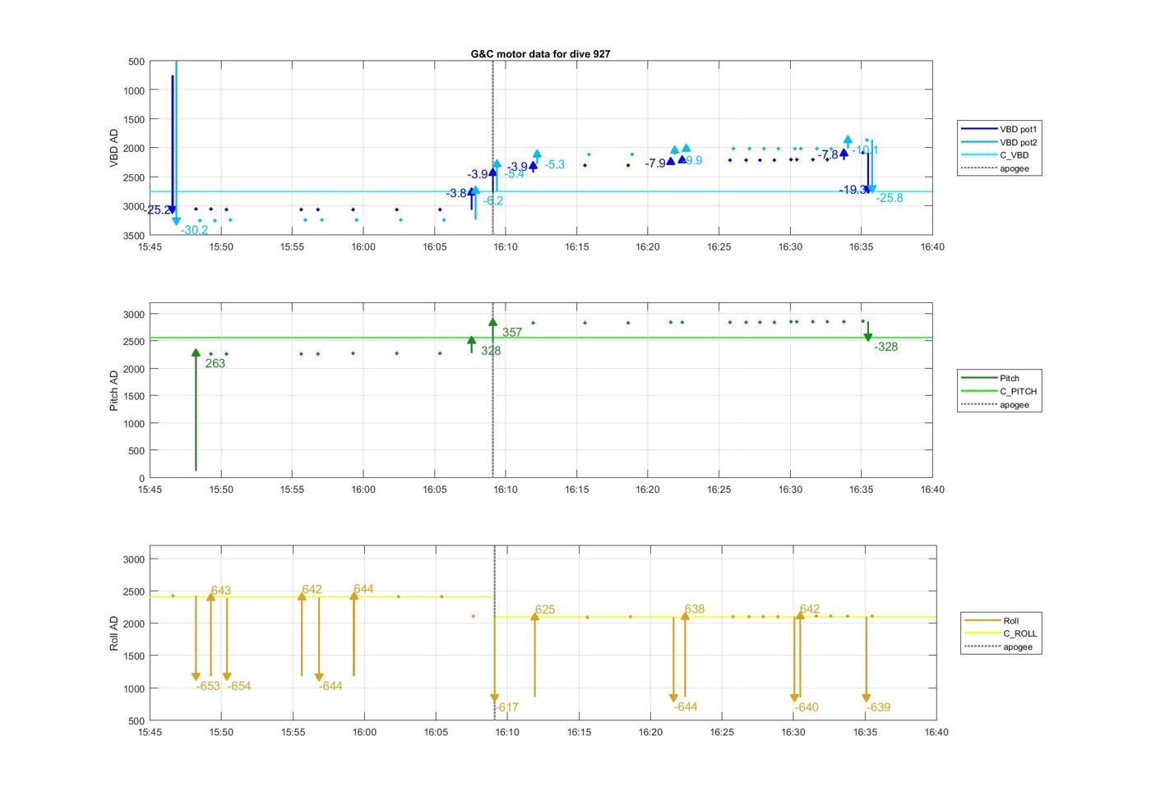Click the 16:40 tick on VBD plot

(x=932, y=246)
